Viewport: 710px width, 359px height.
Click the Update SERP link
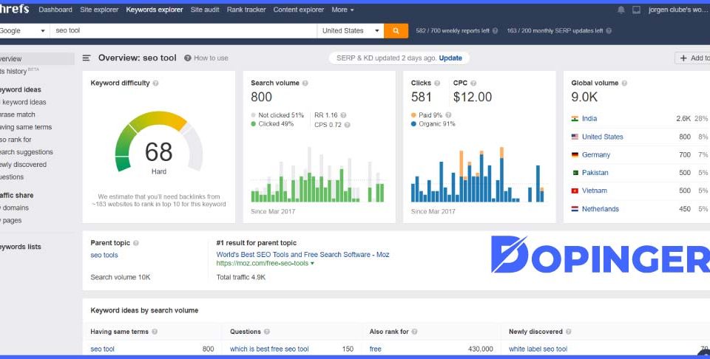pos(450,58)
